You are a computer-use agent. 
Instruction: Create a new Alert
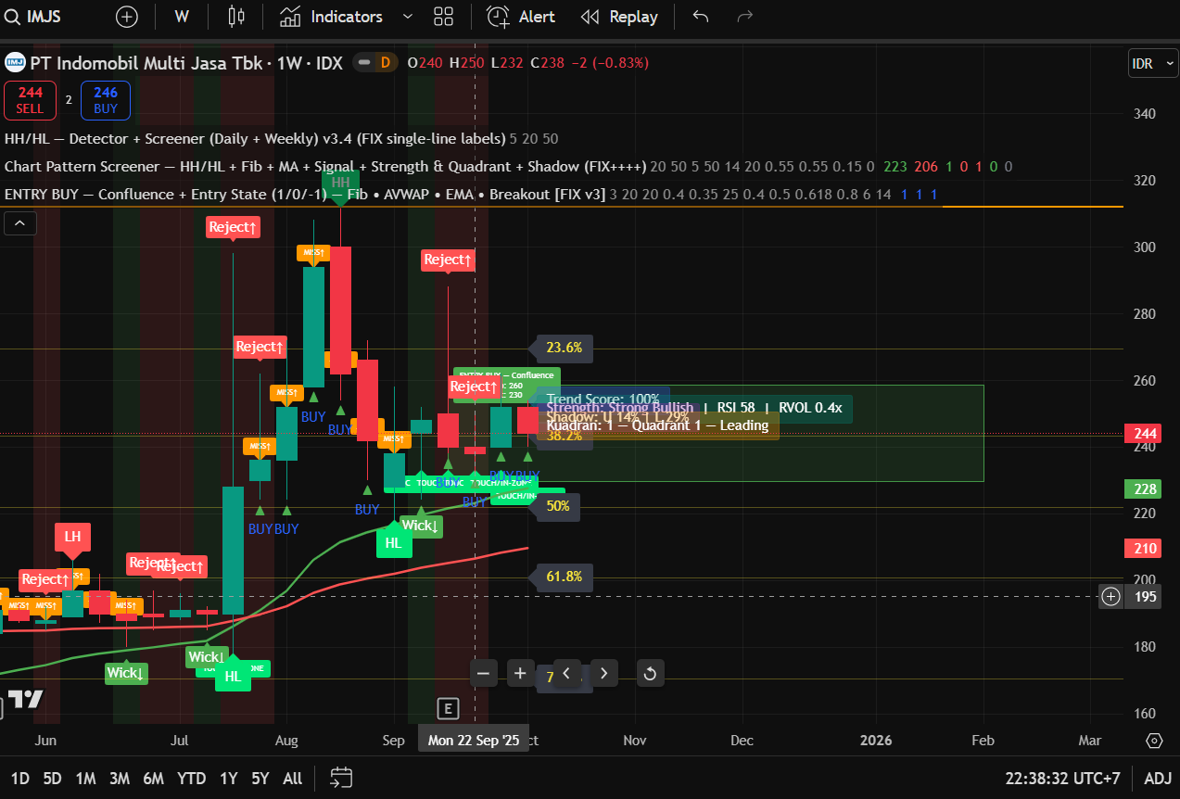coord(521,17)
